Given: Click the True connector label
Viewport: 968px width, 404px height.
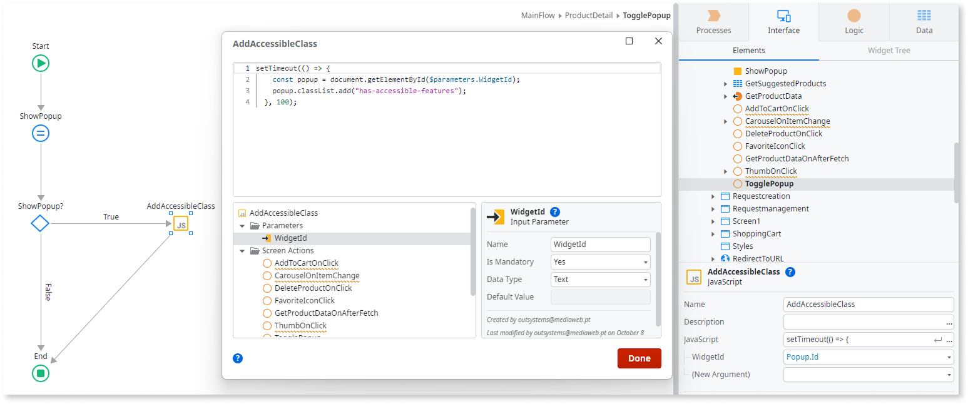Looking at the screenshot, I should [111, 217].
